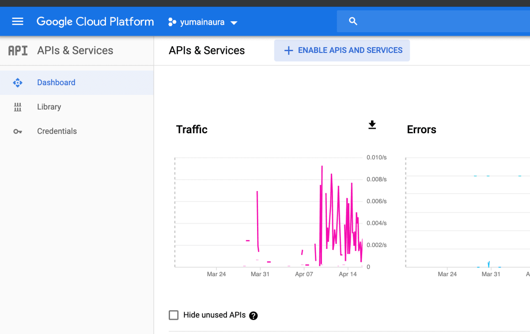The image size is (530, 334).
Task: Tick the Hide unused APIs checkbox
Action: (174, 315)
